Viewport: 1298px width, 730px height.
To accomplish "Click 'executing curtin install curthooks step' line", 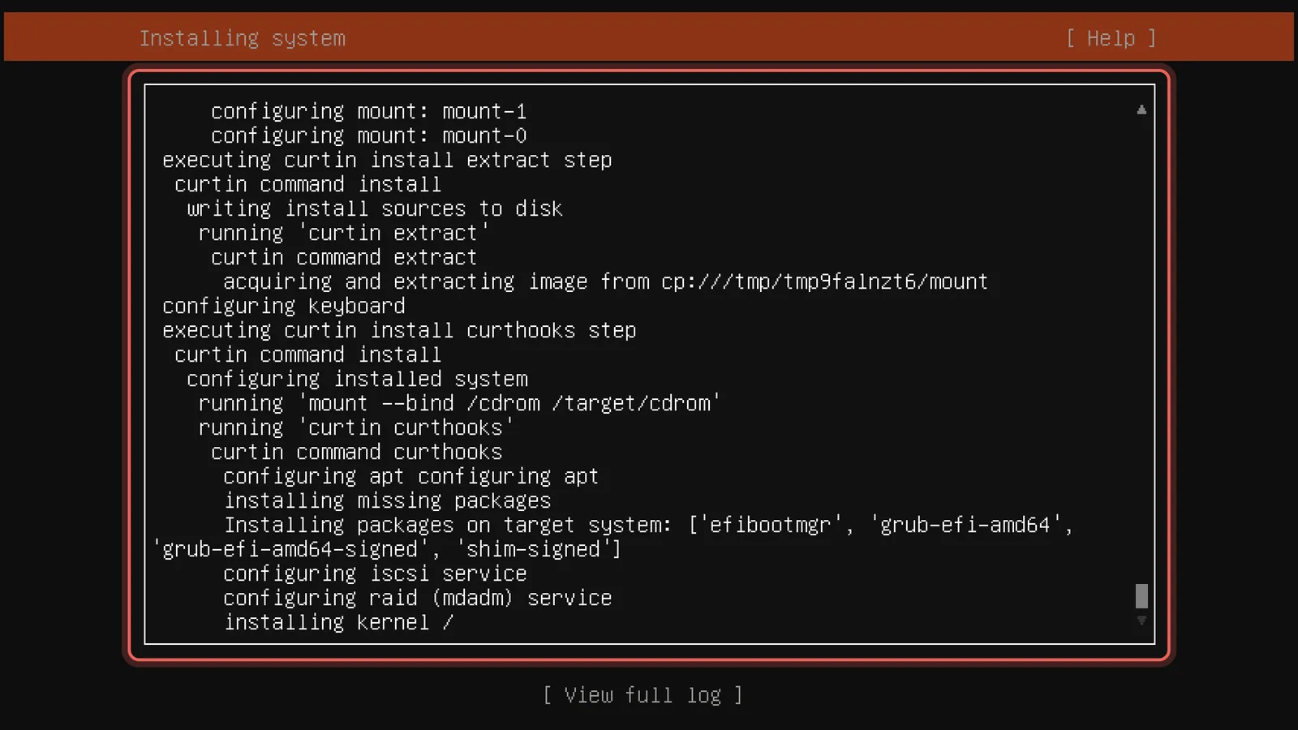I will [399, 330].
